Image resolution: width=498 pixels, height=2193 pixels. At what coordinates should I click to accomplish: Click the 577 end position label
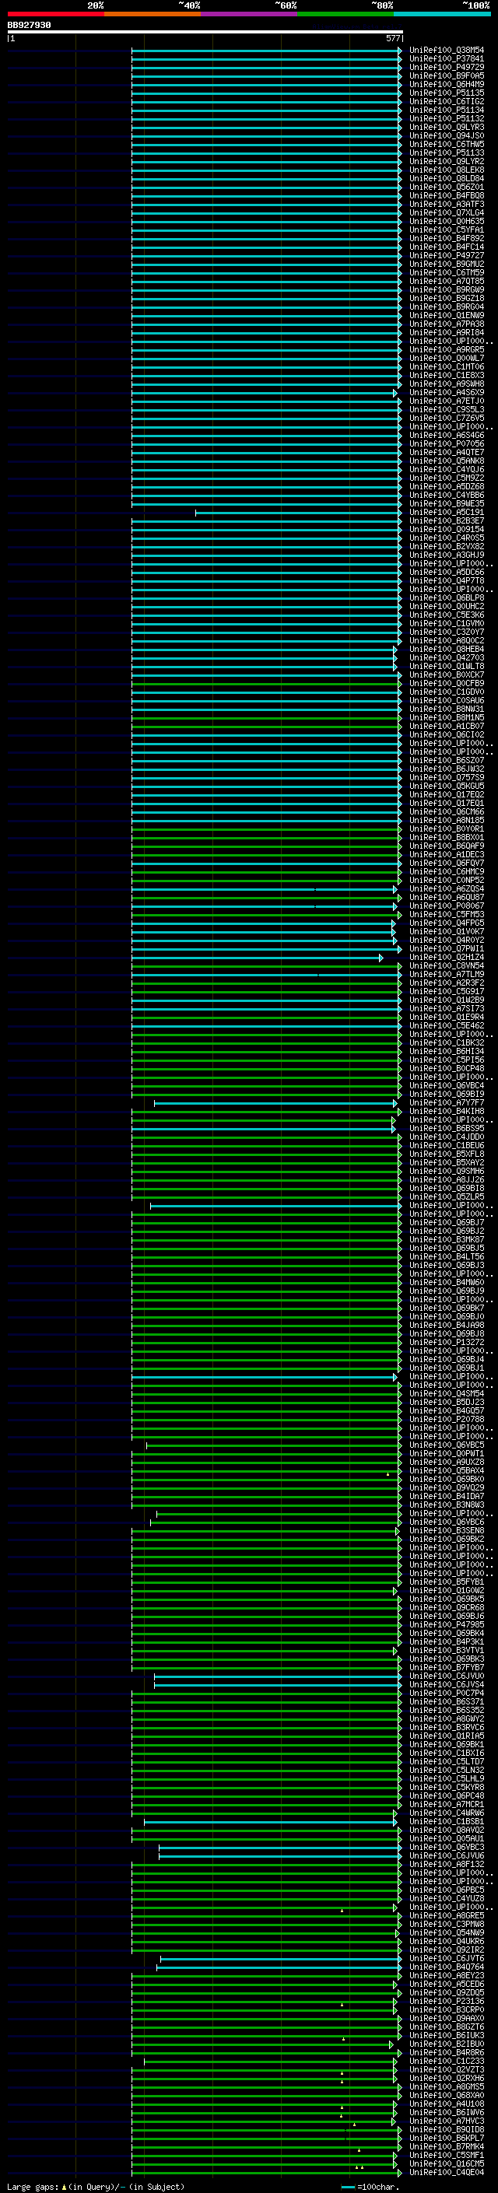[392, 38]
